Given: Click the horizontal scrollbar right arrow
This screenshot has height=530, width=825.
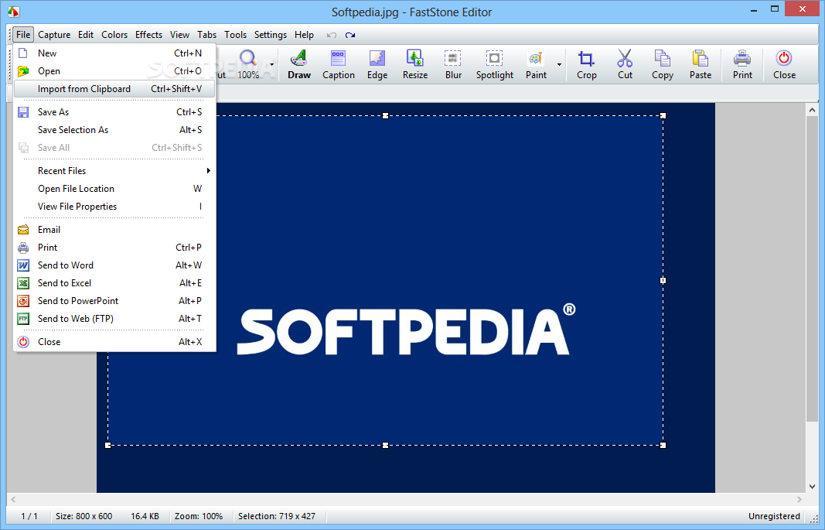Looking at the screenshot, I should click(x=799, y=500).
